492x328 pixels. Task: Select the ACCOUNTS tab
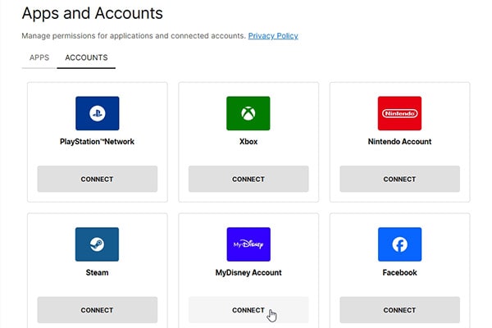point(86,57)
